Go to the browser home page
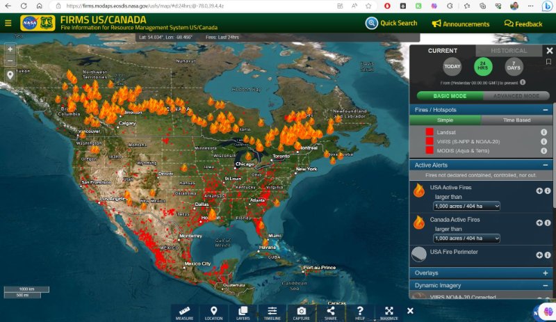 (x=39, y=6)
